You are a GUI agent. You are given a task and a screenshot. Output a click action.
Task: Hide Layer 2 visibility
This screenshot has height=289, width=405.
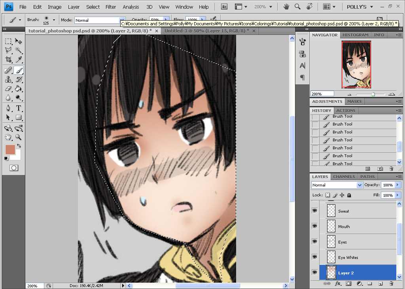tap(314, 272)
